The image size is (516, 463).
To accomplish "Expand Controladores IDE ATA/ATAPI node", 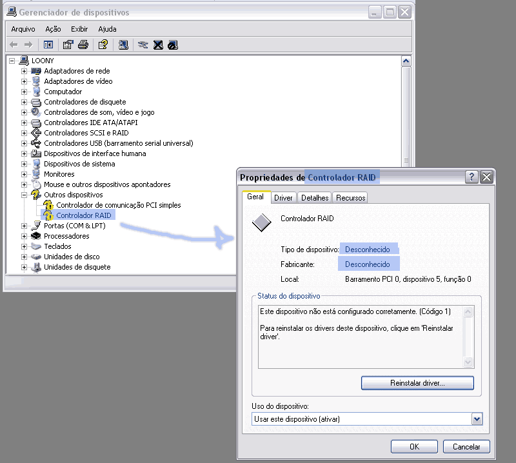I will 24,123.
